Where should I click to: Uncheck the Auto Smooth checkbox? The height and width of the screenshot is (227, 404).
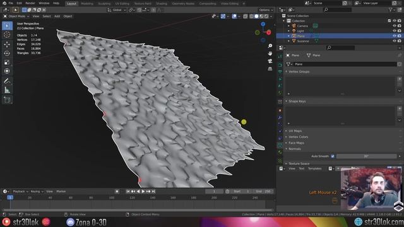point(333,156)
